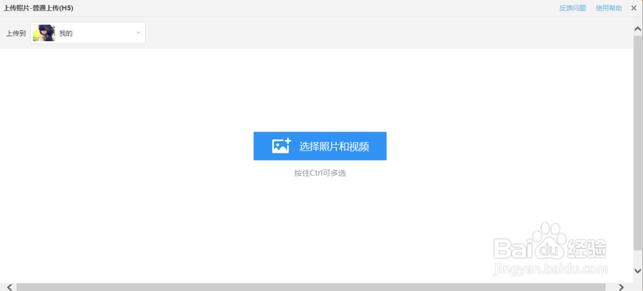643x291 pixels.
Task: Click the horizontal scrollbar right arrow
Action: point(621,287)
